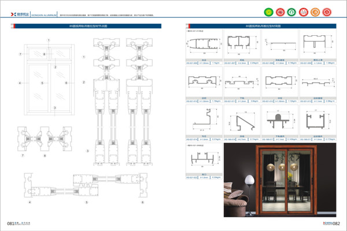347x231 pixels.
Task: Select the right page blue title bar
Action: pos(263,26)
